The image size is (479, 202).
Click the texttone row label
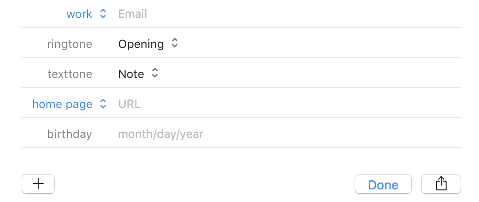pyautogui.click(x=70, y=74)
